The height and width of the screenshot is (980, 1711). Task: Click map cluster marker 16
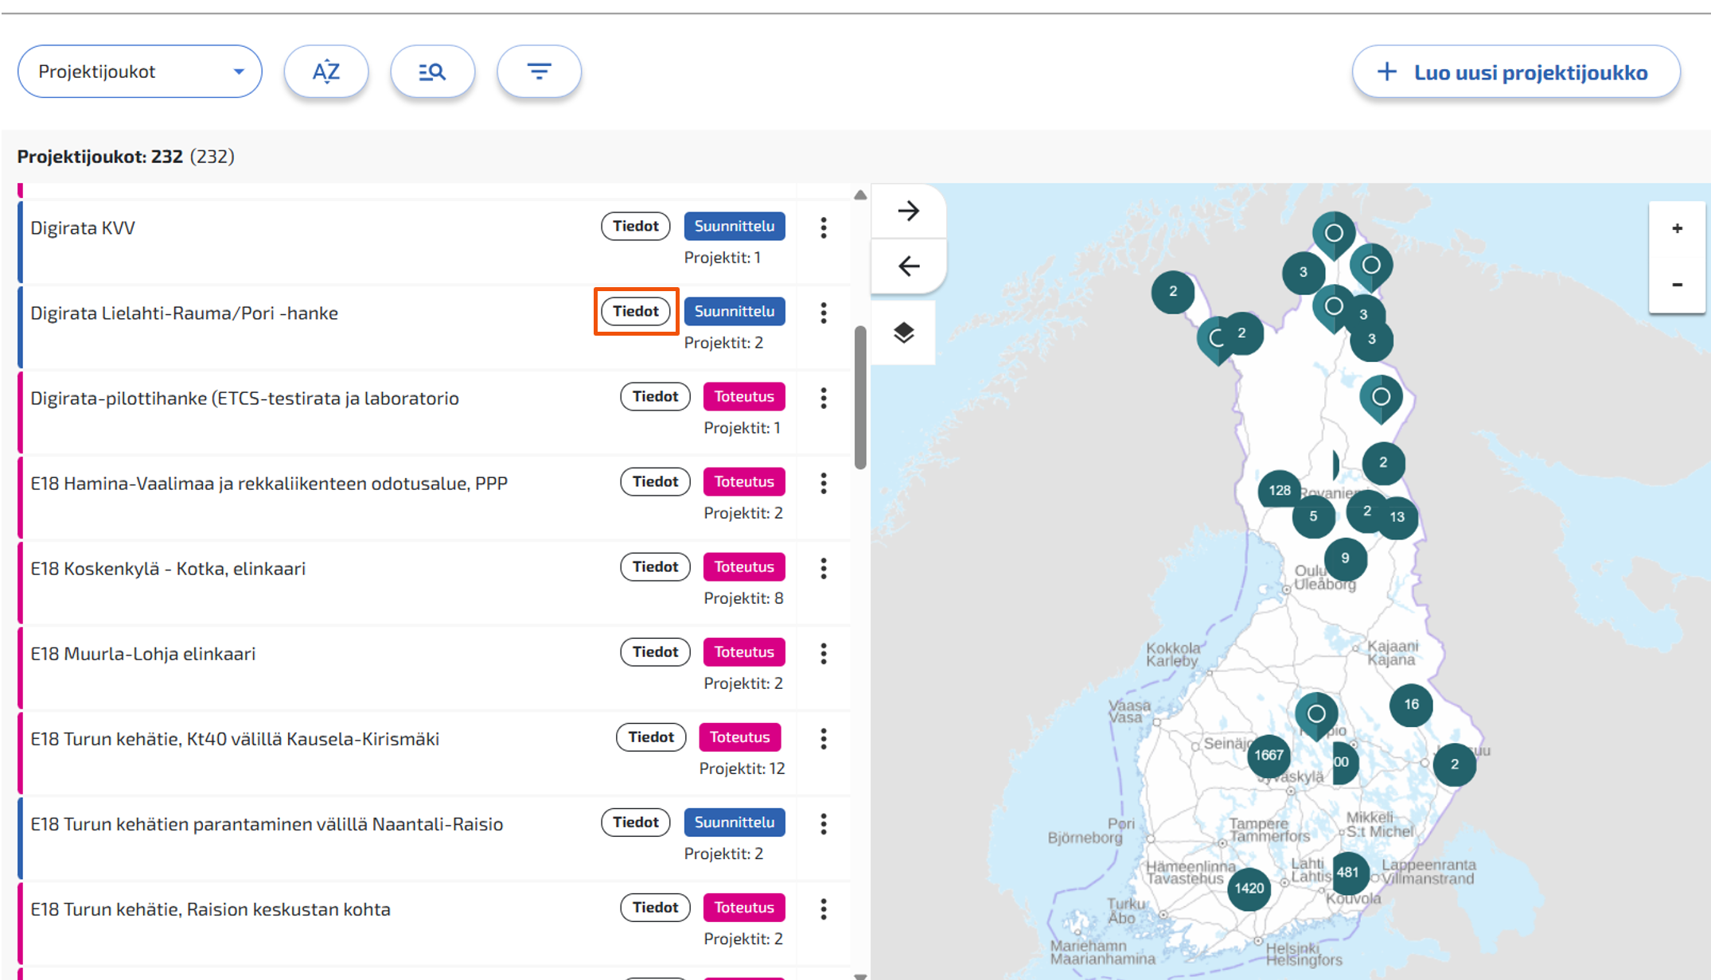[x=1411, y=705]
